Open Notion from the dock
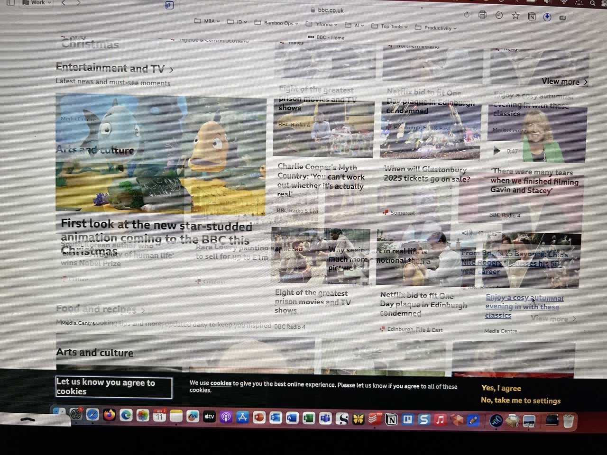The height and width of the screenshot is (455, 607). 391,420
